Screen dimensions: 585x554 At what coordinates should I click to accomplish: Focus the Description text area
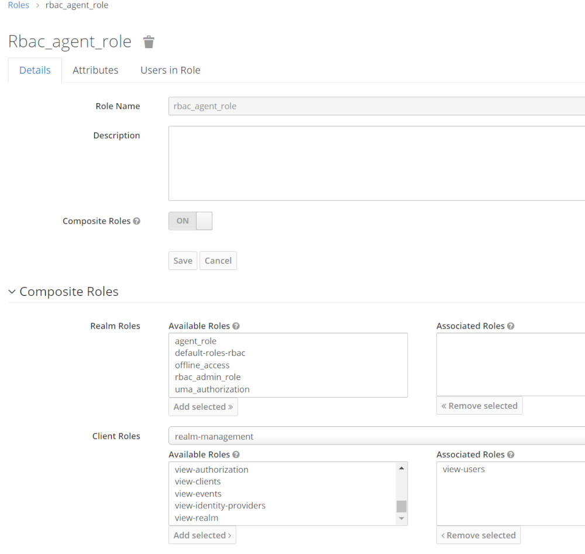377,163
